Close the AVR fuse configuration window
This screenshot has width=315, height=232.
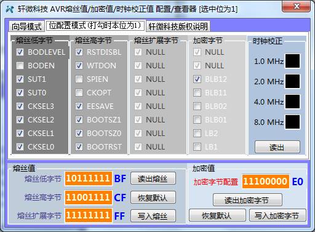pos(297,6)
